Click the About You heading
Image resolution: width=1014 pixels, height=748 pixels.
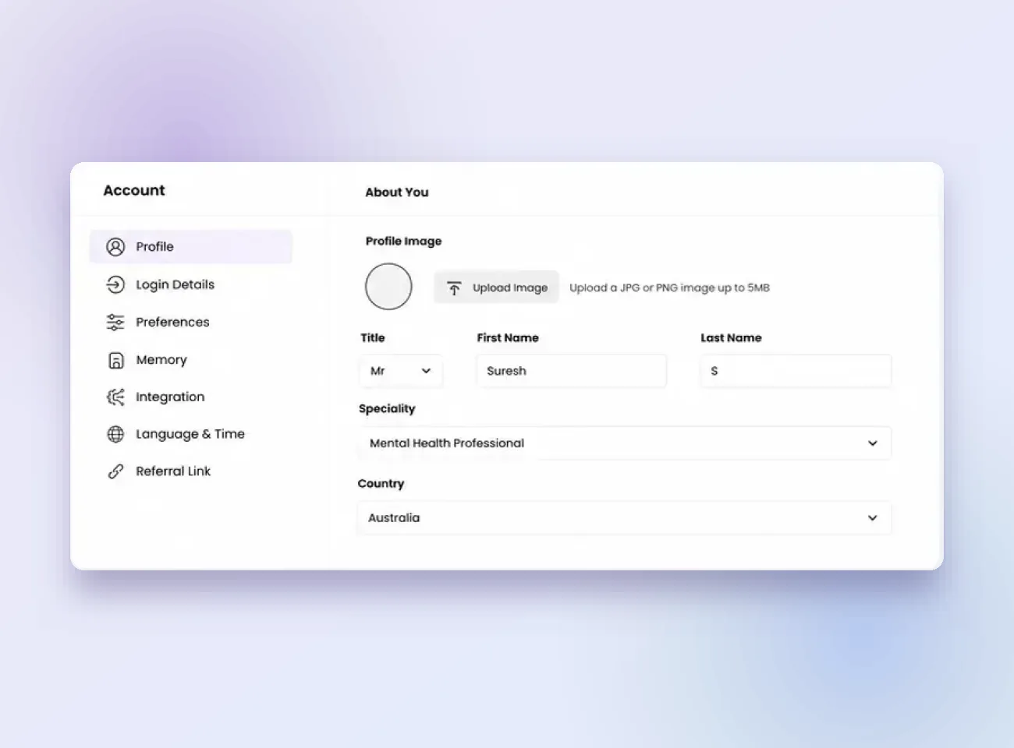tap(397, 192)
